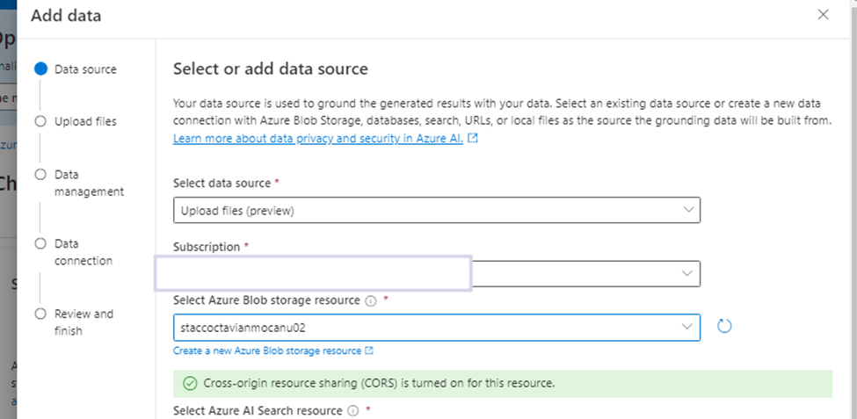The width and height of the screenshot is (857, 419).
Task: Close the Add data dialog
Action: (x=823, y=15)
